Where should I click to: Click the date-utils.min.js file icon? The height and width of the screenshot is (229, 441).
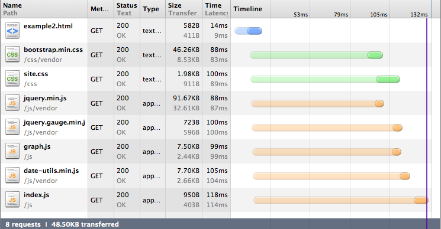12,176
